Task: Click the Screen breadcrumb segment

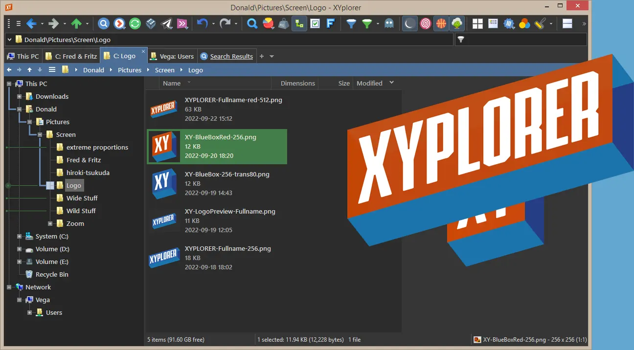Action: point(165,70)
